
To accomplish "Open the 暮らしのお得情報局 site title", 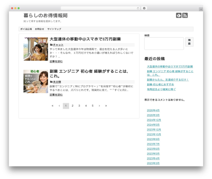I will [45, 16].
